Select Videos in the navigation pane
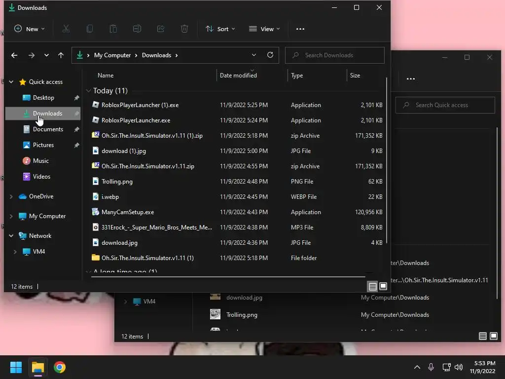The image size is (505, 379). 41,177
